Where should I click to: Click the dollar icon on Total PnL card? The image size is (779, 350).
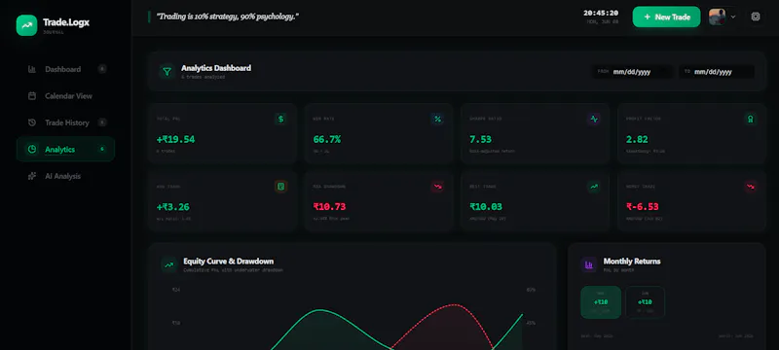280,119
